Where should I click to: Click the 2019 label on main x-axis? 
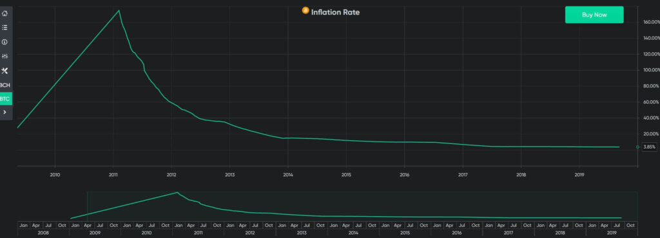(579, 174)
